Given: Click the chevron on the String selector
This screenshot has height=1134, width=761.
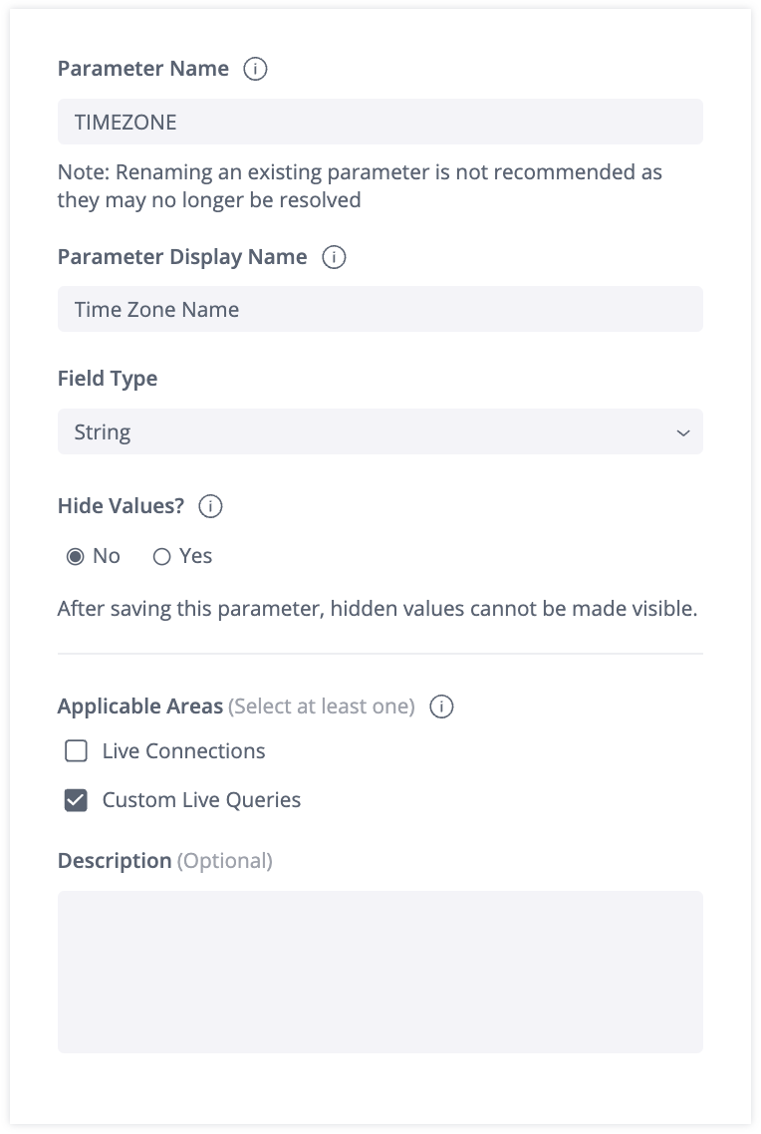Looking at the screenshot, I should [682, 431].
